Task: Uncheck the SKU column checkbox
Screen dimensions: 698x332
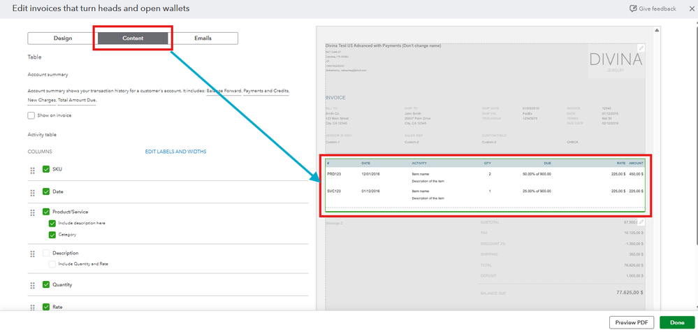Action: [x=46, y=169]
